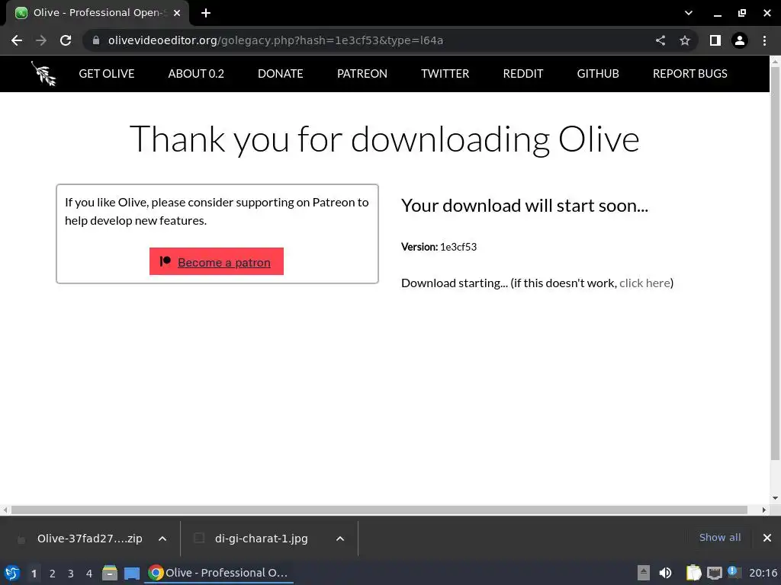Click Show all downloads
Viewport: 781px width, 585px height.
click(720, 537)
